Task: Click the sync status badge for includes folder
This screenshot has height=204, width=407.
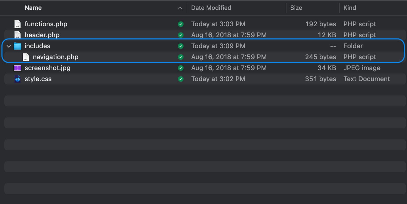Action: tap(180, 46)
